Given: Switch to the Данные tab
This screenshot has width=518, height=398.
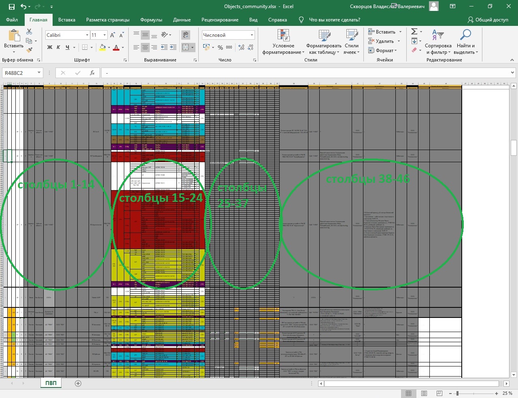Looking at the screenshot, I should click(182, 20).
